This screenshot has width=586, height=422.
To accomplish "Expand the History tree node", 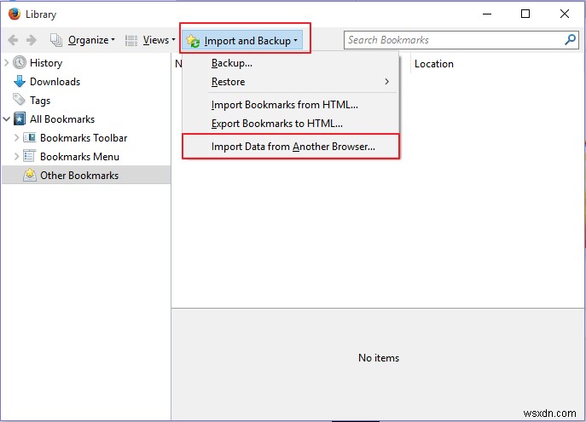I will click(6, 63).
